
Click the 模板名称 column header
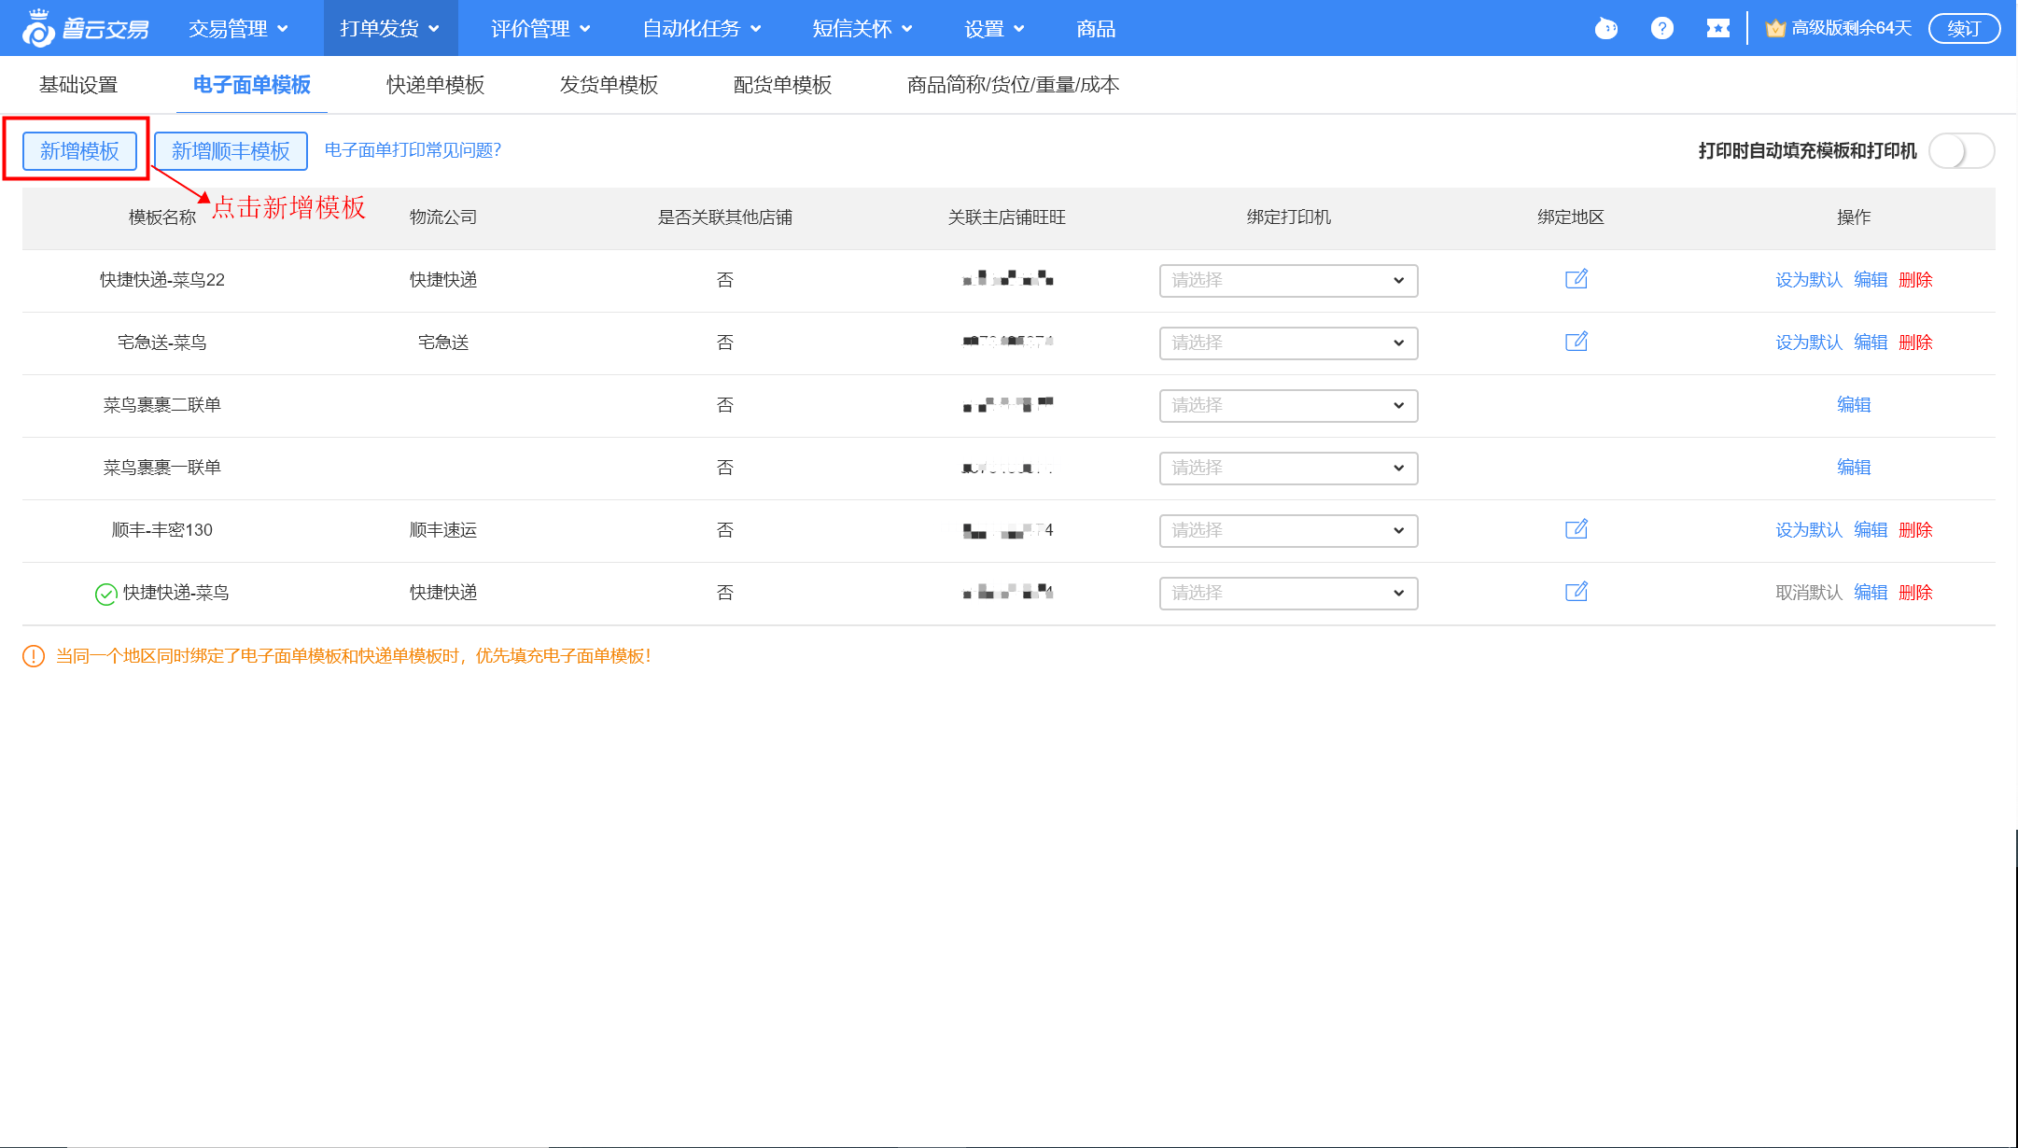click(x=162, y=217)
